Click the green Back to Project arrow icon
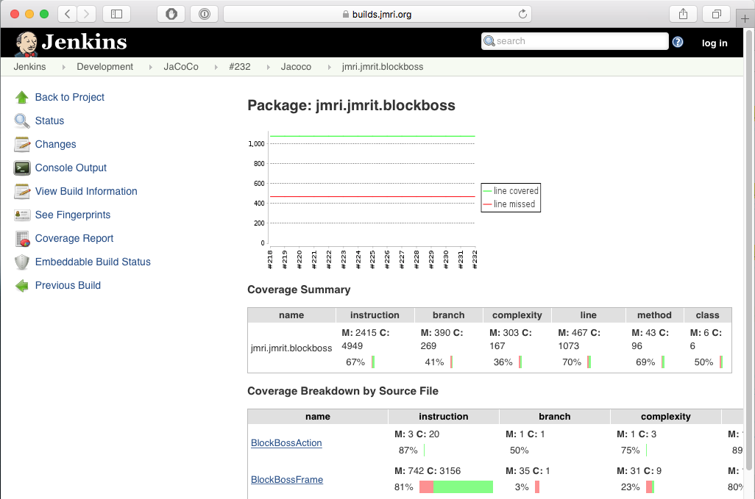The image size is (755, 499). click(x=21, y=96)
